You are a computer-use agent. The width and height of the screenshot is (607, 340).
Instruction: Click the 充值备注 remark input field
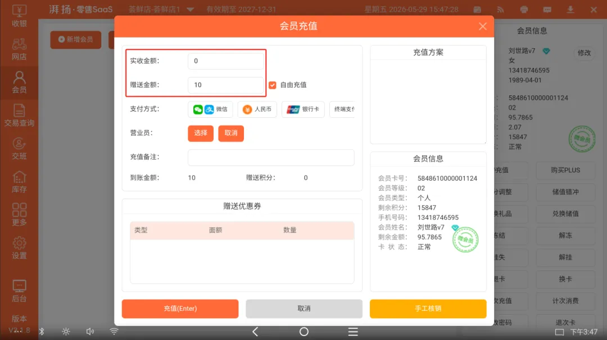271,157
